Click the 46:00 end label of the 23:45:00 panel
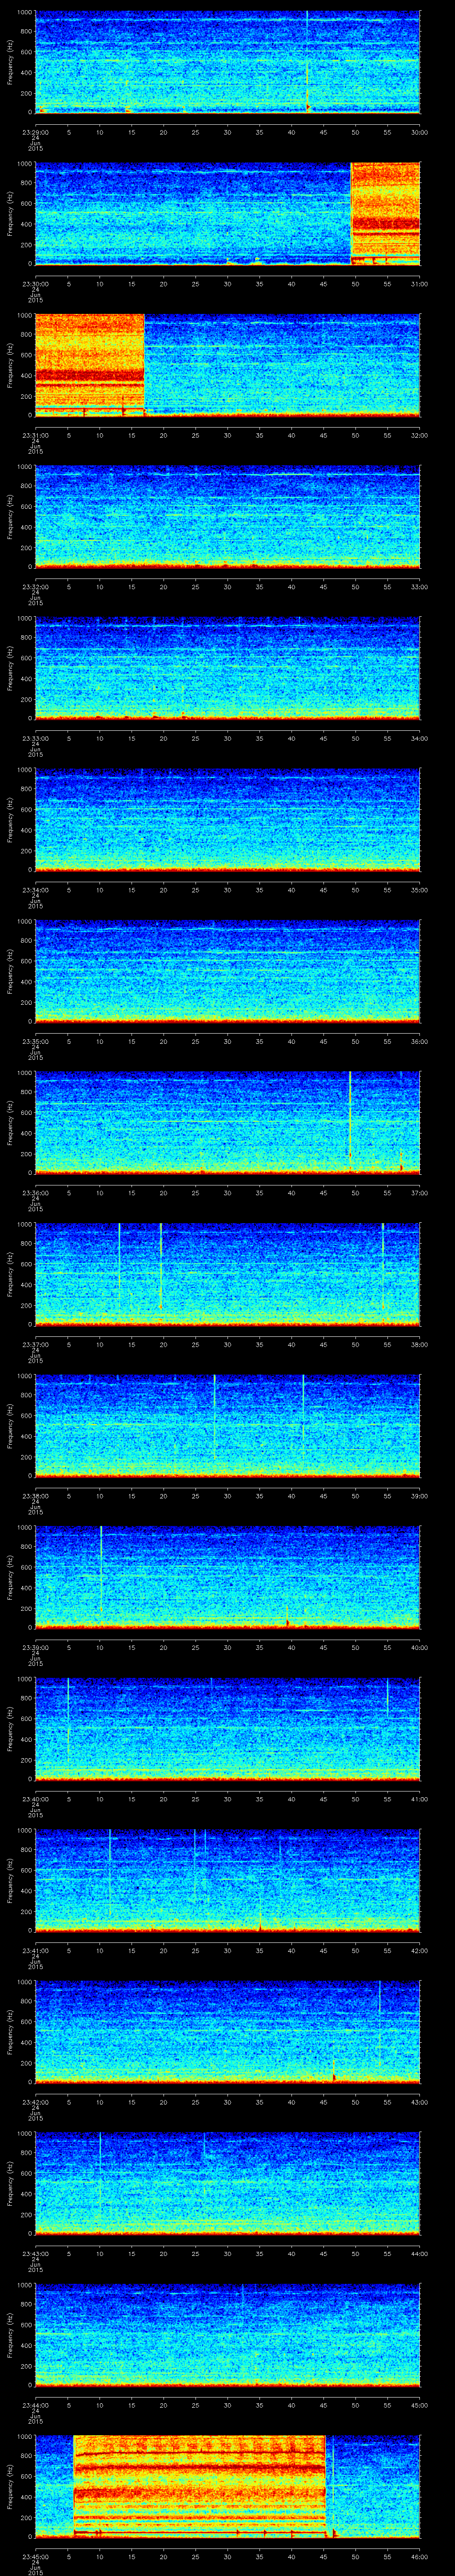 [420, 2558]
